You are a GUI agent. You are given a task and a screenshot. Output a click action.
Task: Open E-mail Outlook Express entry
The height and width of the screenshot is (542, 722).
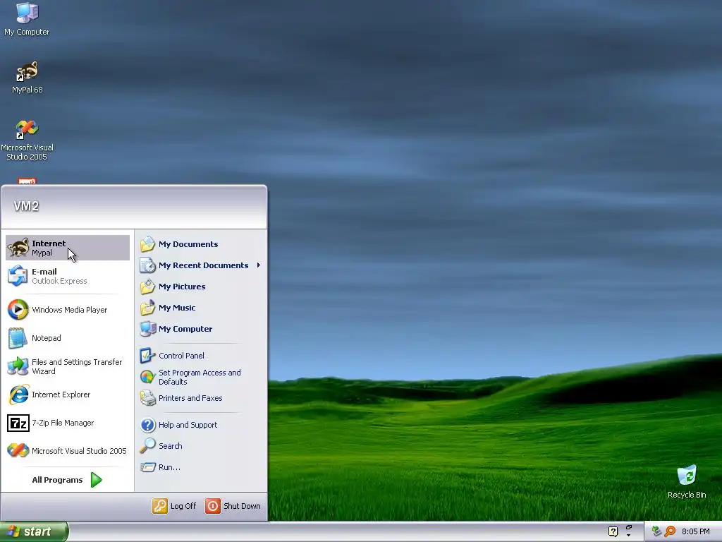tap(68, 276)
